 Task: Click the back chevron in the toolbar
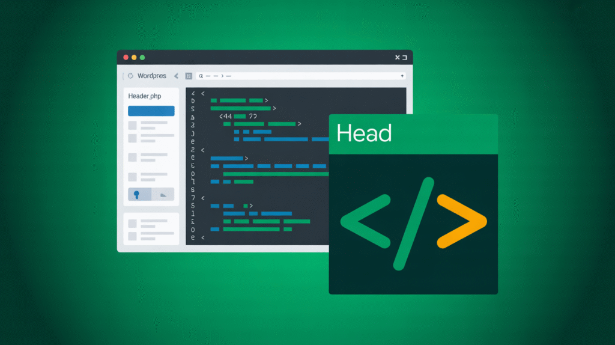click(176, 76)
